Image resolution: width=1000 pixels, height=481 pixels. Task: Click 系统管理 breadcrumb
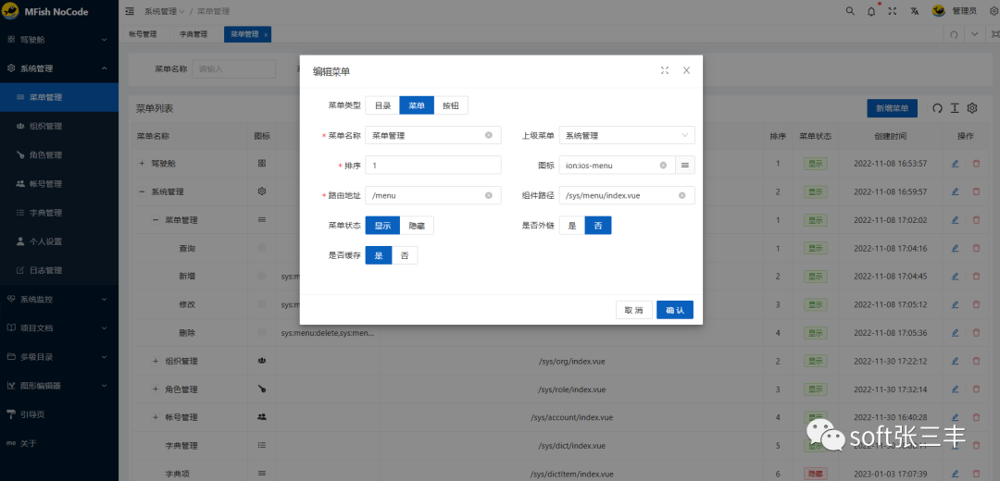coord(160,11)
